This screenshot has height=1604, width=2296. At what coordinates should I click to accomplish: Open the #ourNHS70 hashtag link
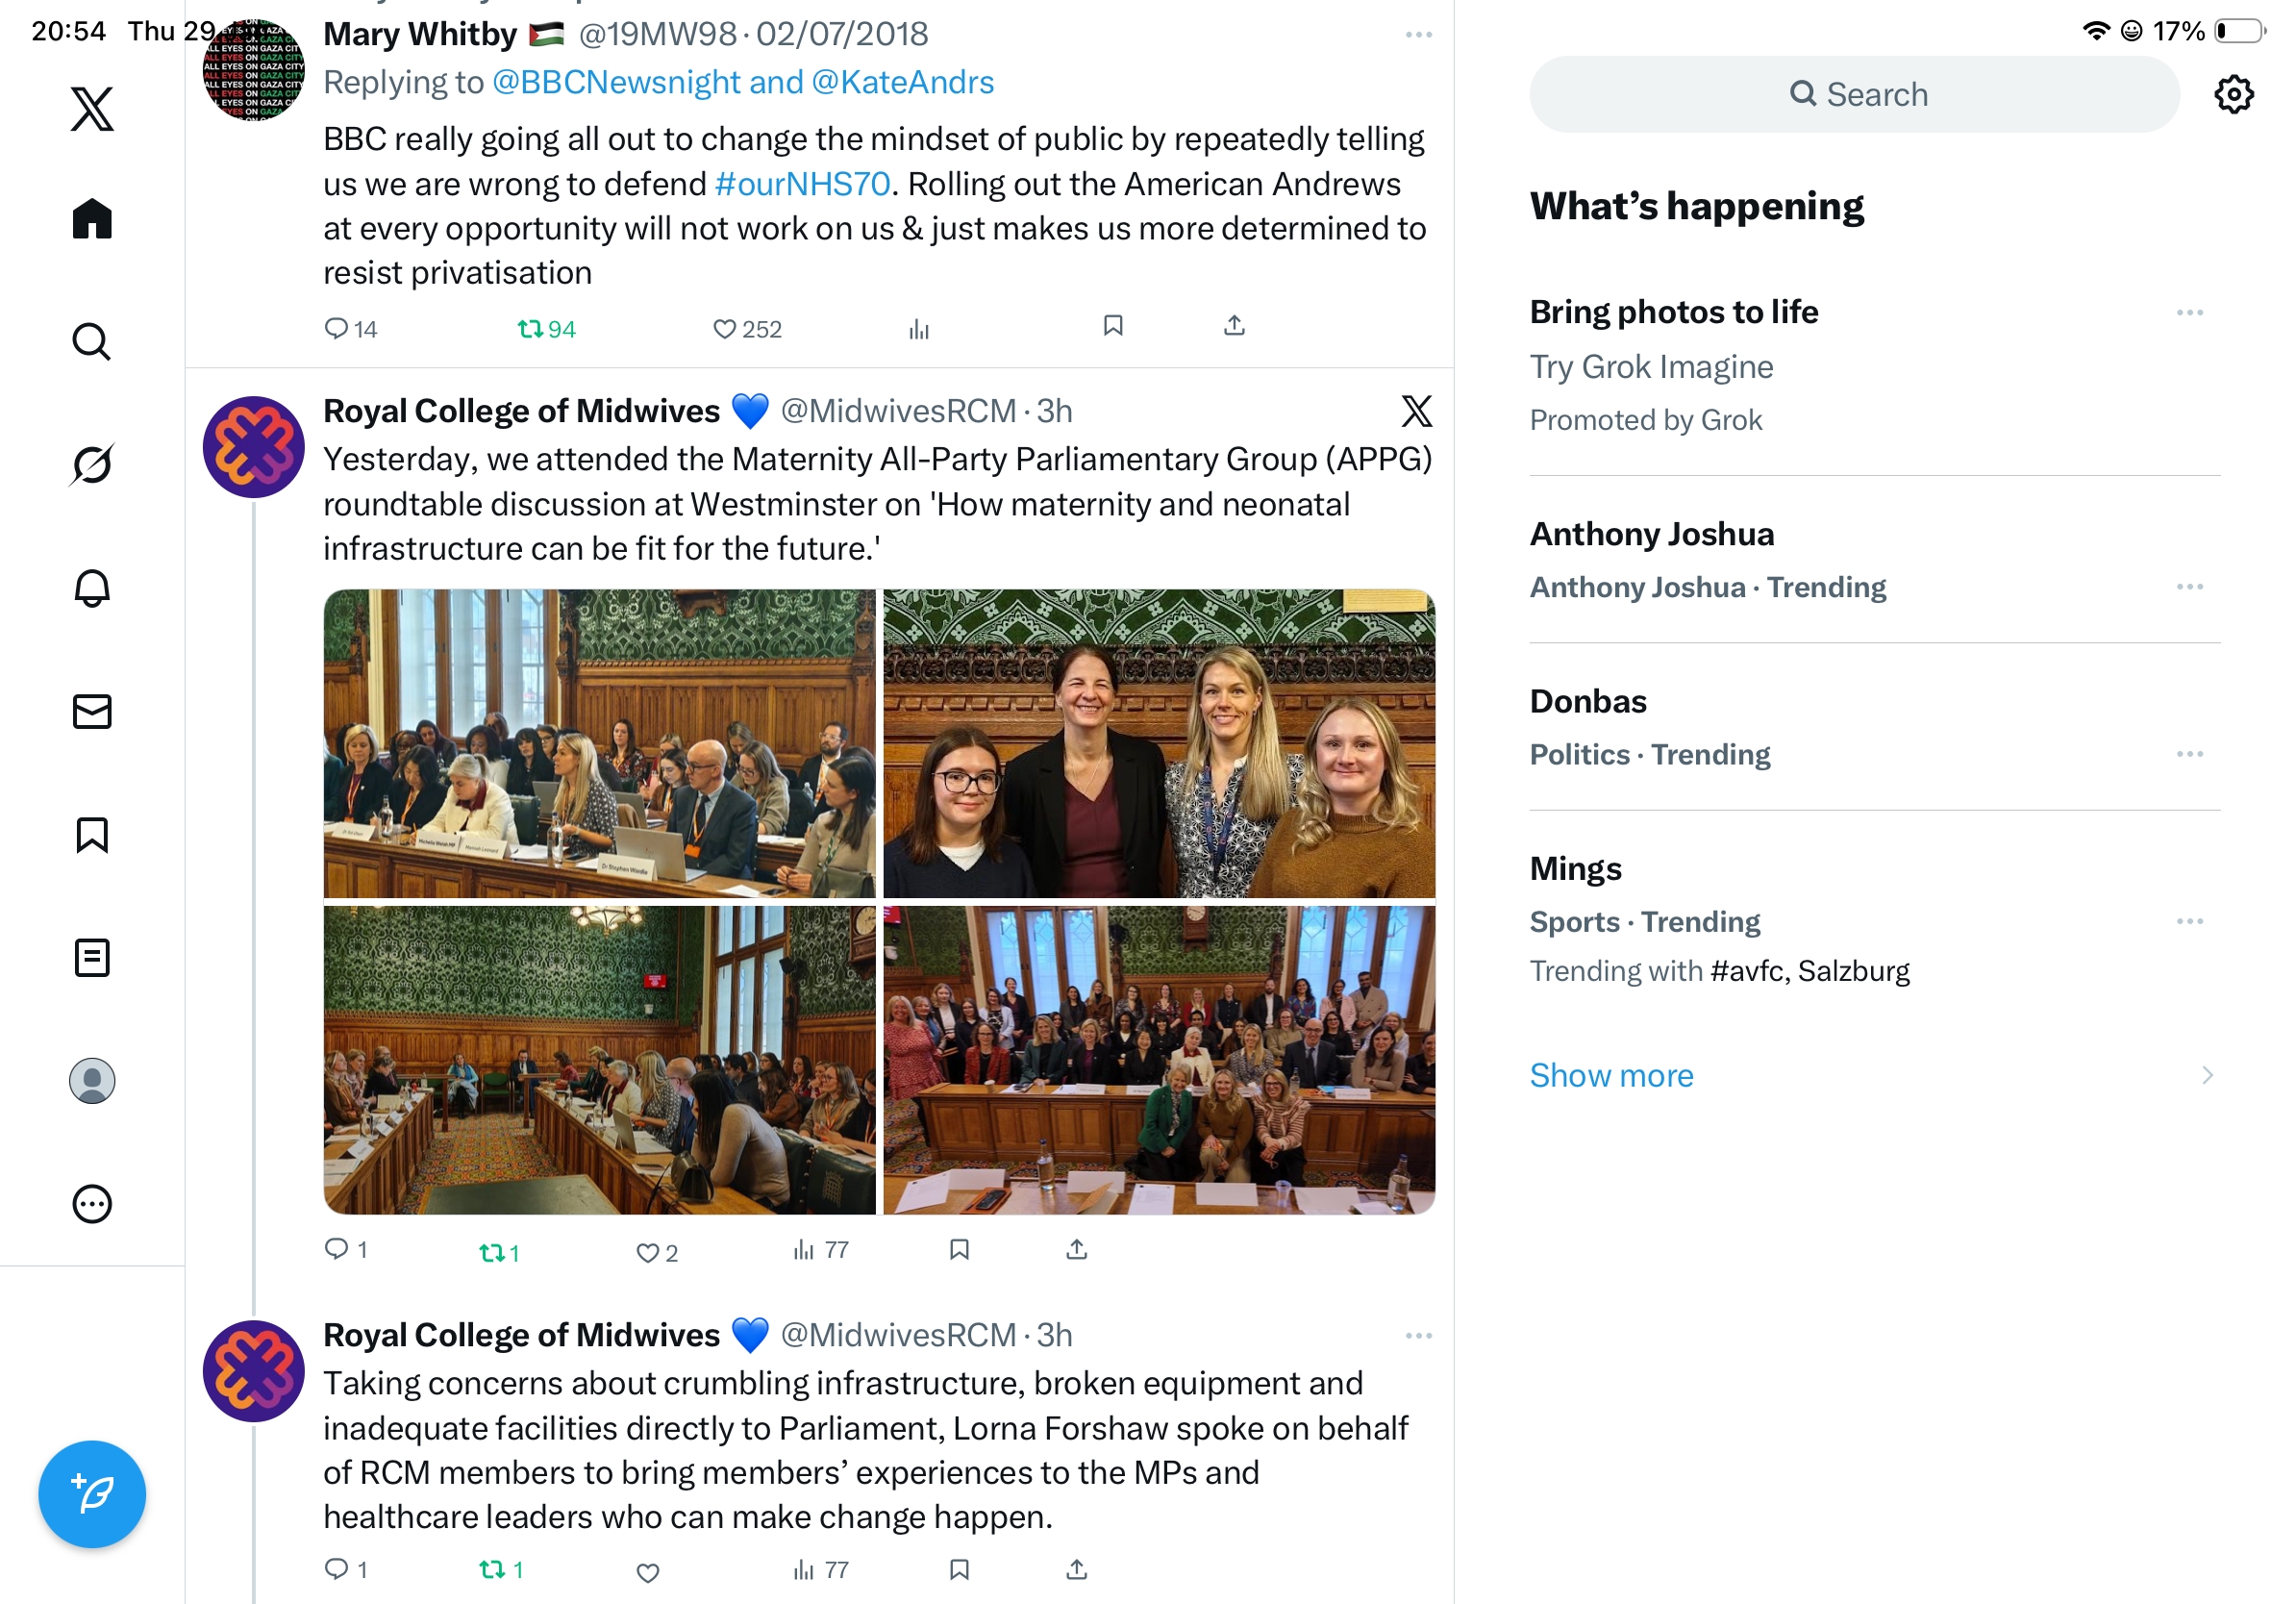[x=802, y=184]
